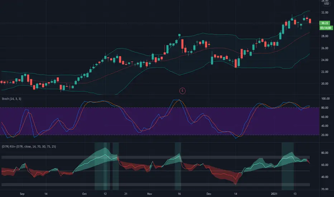This screenshot has height=197, width=334.
Task: Click the Dec date label on time axis
Action: click(209, 194)
